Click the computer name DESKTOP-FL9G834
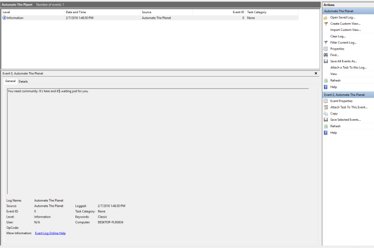The width and height of the screenshot is (374, 248). (x=110, y=222)
